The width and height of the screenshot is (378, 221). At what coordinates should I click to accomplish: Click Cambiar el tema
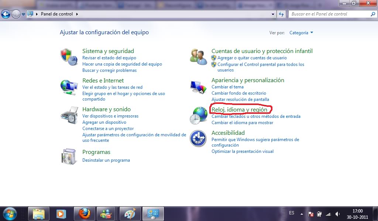[x=227, y=87]
